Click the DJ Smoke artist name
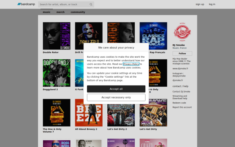The image size is (235, 147). (x=179, y=45)
